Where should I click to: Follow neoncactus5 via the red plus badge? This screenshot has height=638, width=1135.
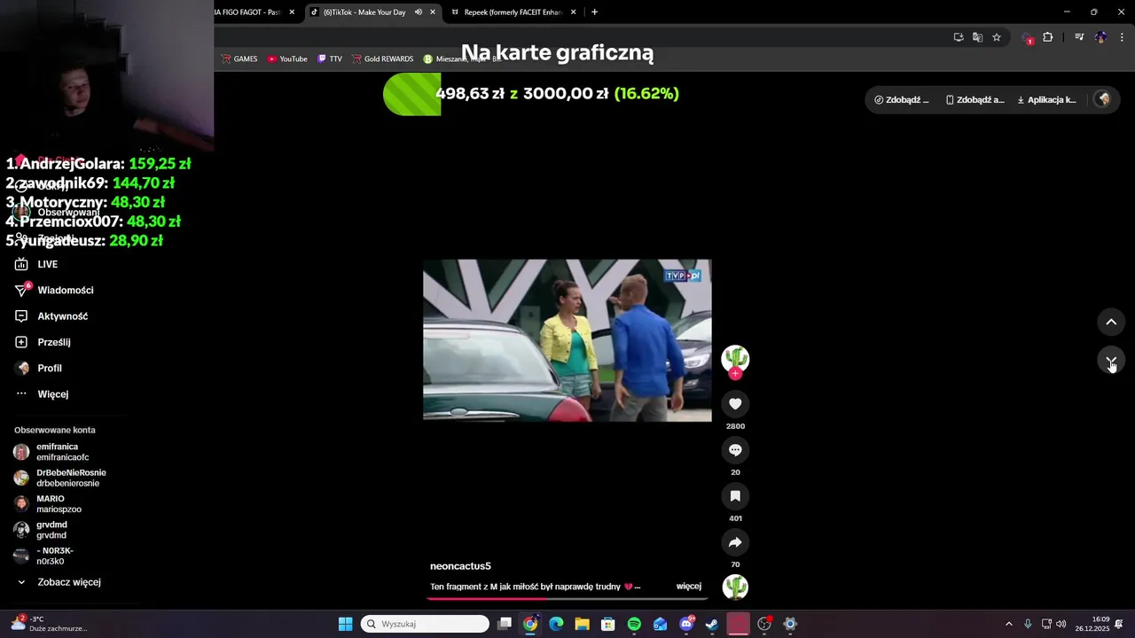click(735, 374)
